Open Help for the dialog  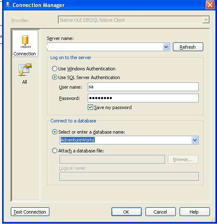tap(195, 212)
